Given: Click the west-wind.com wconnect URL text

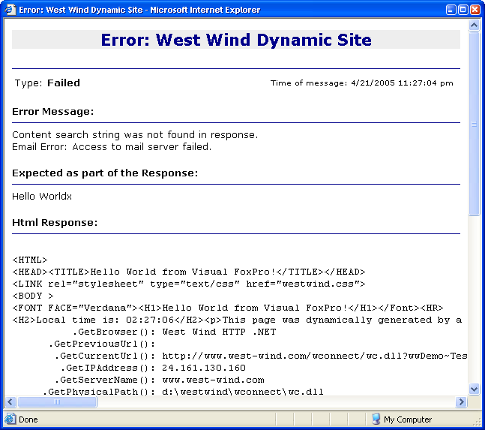Looking at the screenshot, I should pyautogui.click(x=315, y=356).
